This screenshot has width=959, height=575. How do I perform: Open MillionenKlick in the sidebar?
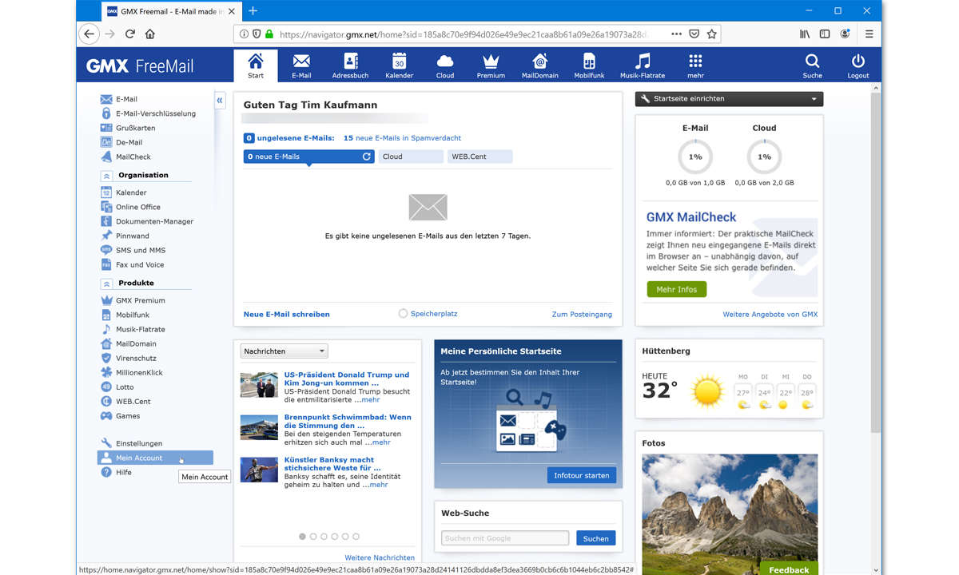click(139, 372)
